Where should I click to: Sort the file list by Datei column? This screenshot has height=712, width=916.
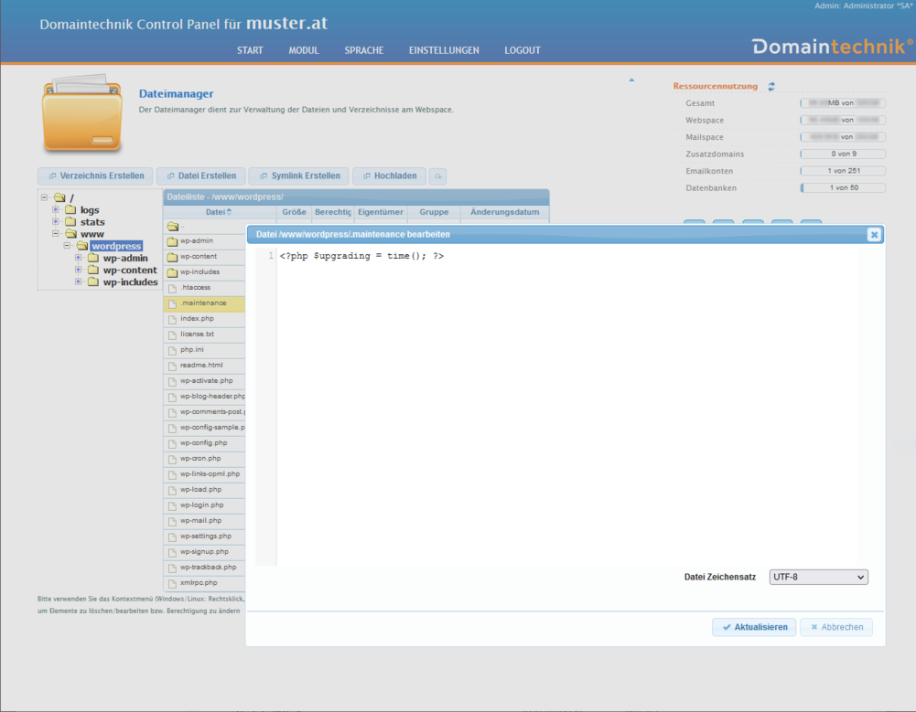[218, 212]
